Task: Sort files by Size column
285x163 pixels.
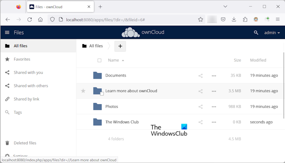Action: pos(237,60)
